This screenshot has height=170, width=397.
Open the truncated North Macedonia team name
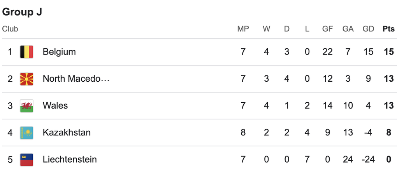coord(76,79)
